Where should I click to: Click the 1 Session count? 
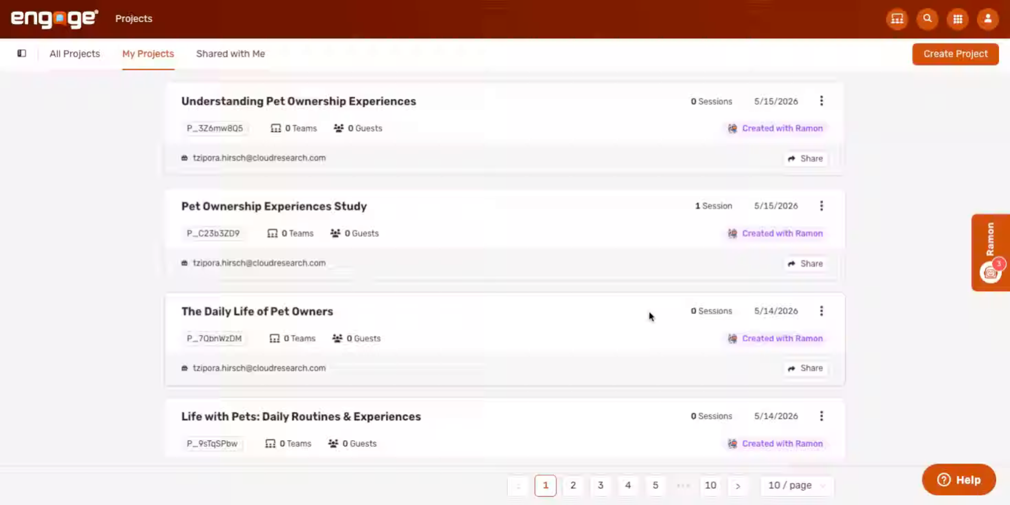[x=713, y=206]
